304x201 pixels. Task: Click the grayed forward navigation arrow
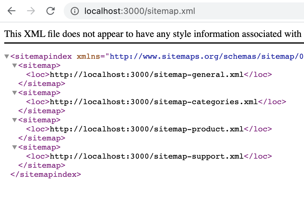click(x=30, y=11)
